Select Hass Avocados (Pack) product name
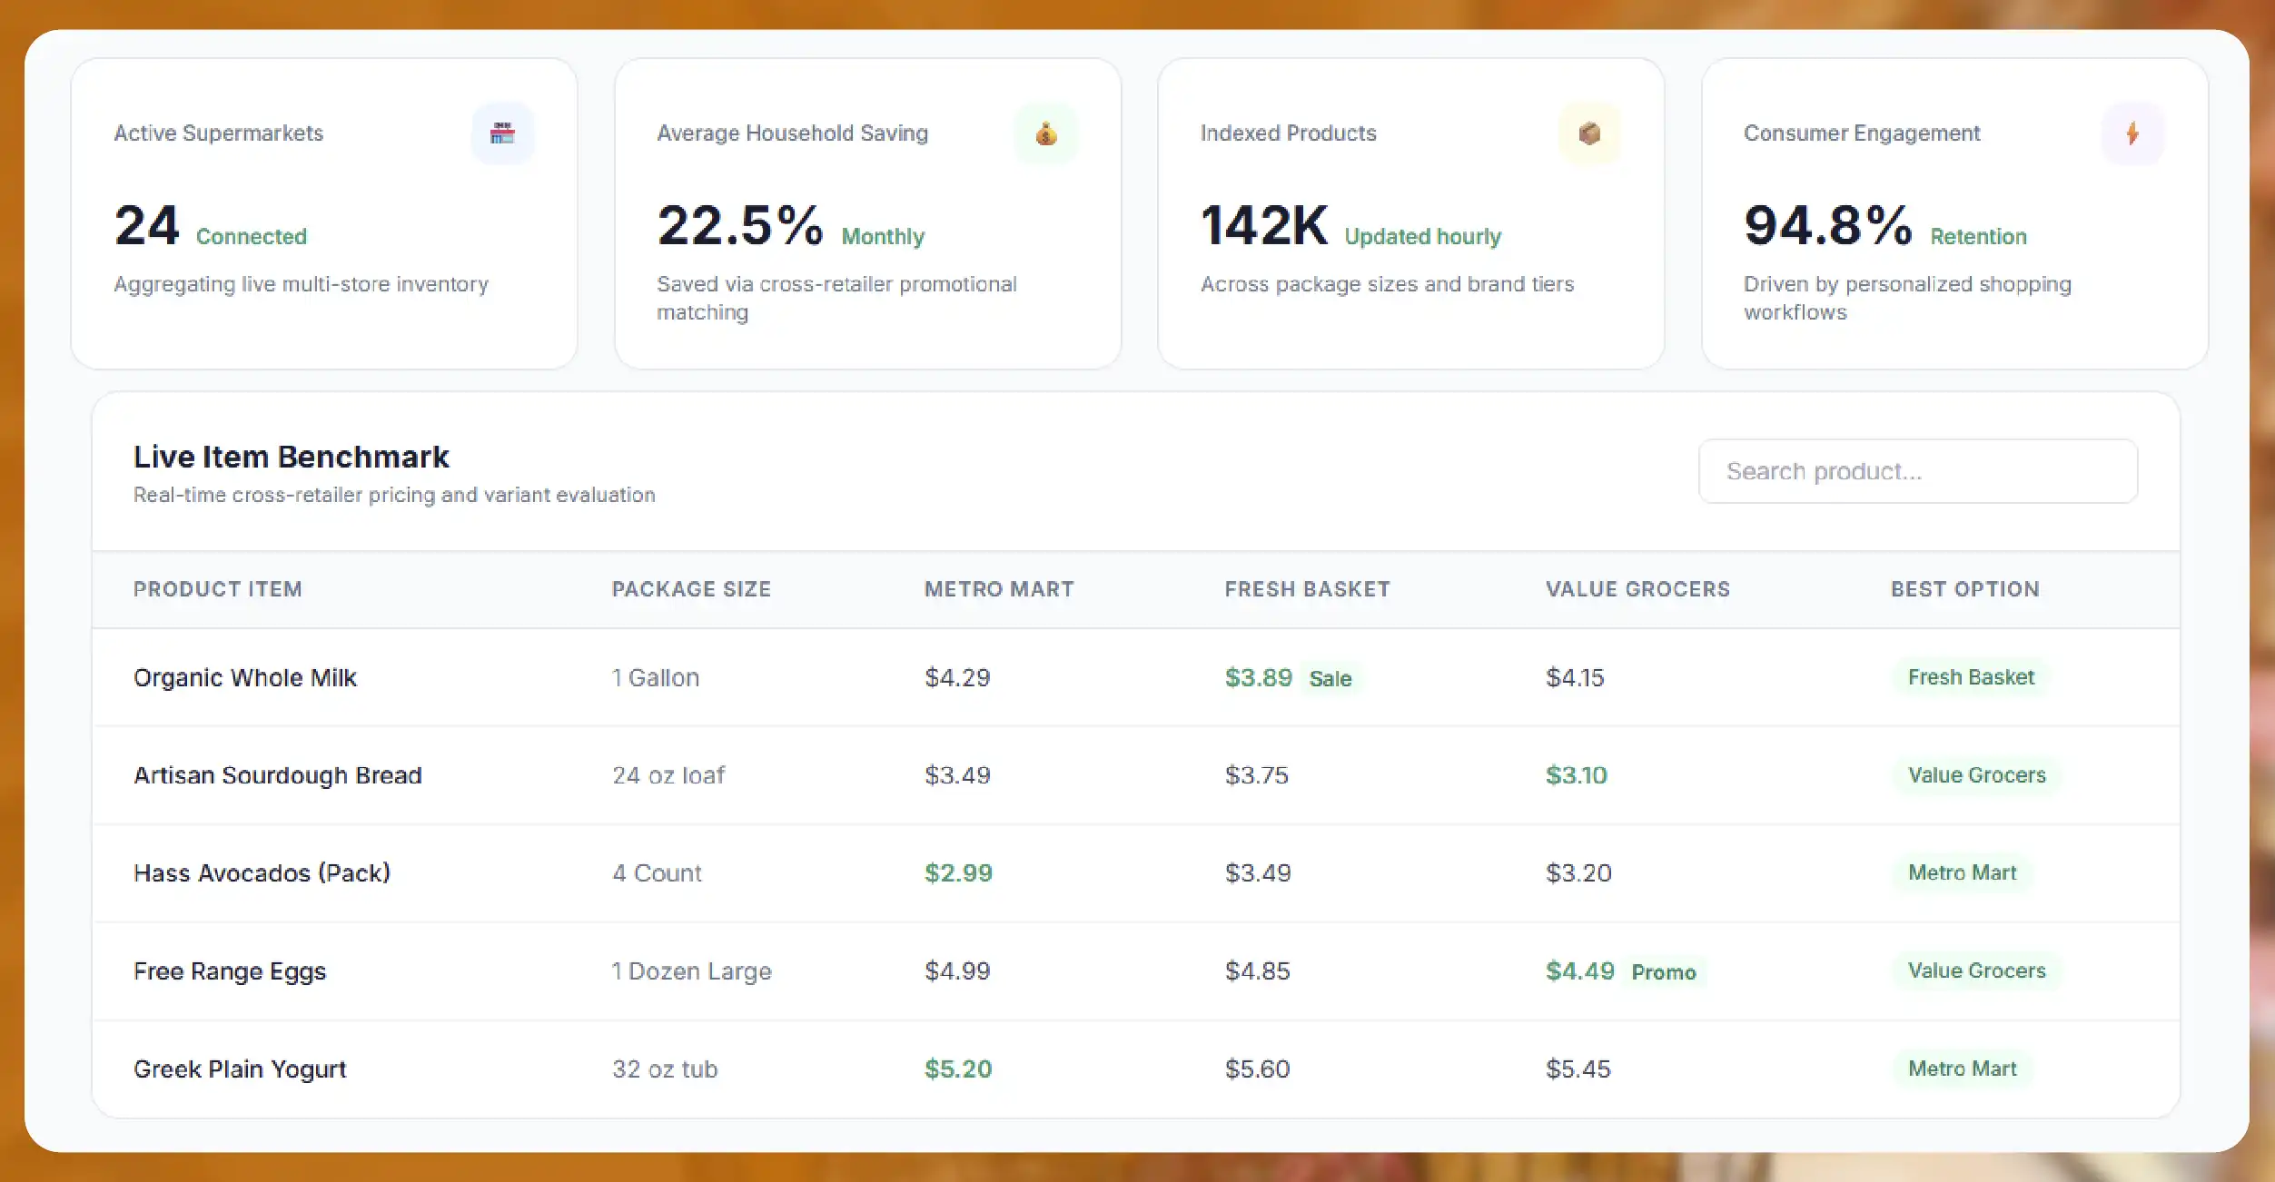2275x1182 pixels. click(x=262, y=873)
